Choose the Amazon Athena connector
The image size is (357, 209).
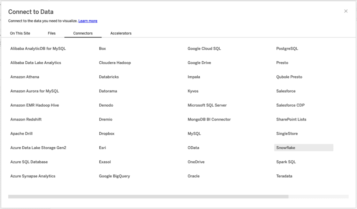[25, 77]
